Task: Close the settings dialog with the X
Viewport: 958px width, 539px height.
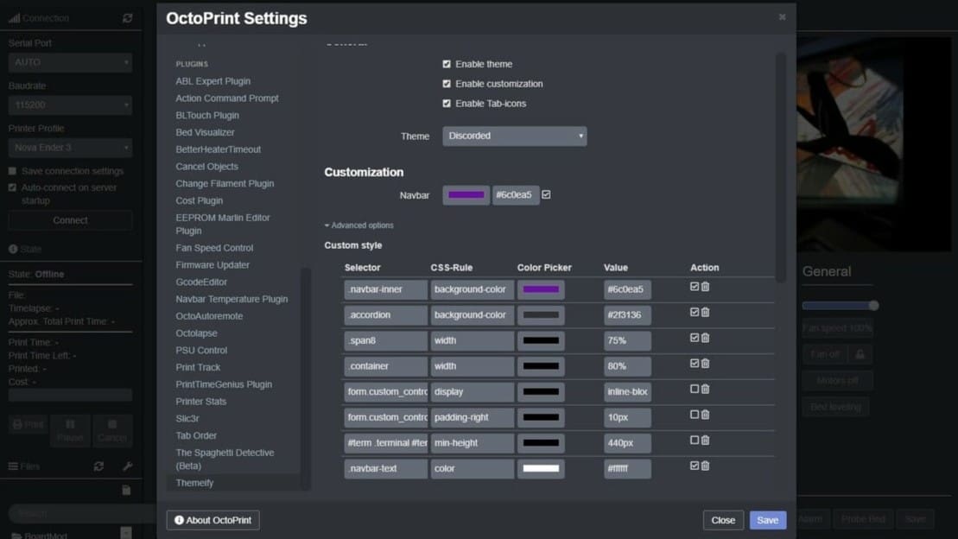Action: coord(782,17)
